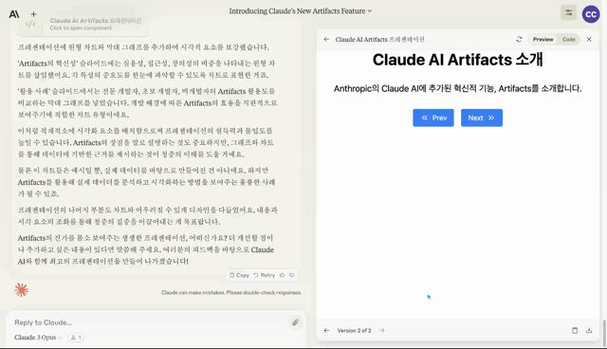The width and height of the screenshot is (607, 349).
Task: Copy artifact contents with clipboard icon
Action: point(575,330)
